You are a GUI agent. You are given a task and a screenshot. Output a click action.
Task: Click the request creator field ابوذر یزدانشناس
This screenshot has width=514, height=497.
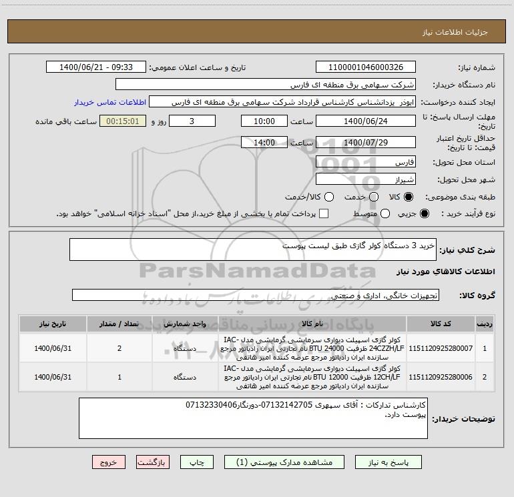[282, 102]
